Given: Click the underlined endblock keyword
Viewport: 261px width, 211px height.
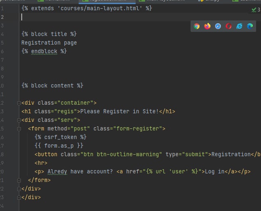Looking at the screenshot, I should coord(44,52).
